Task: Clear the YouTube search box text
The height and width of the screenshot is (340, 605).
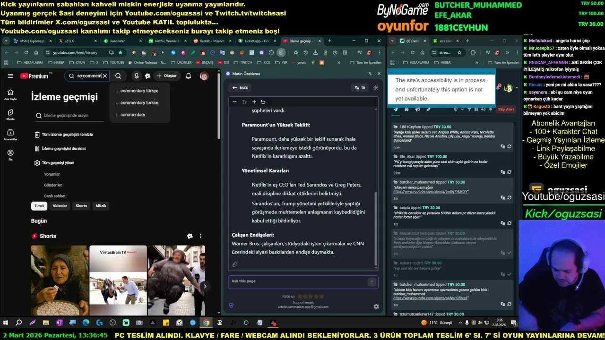Action: point(105,76)
